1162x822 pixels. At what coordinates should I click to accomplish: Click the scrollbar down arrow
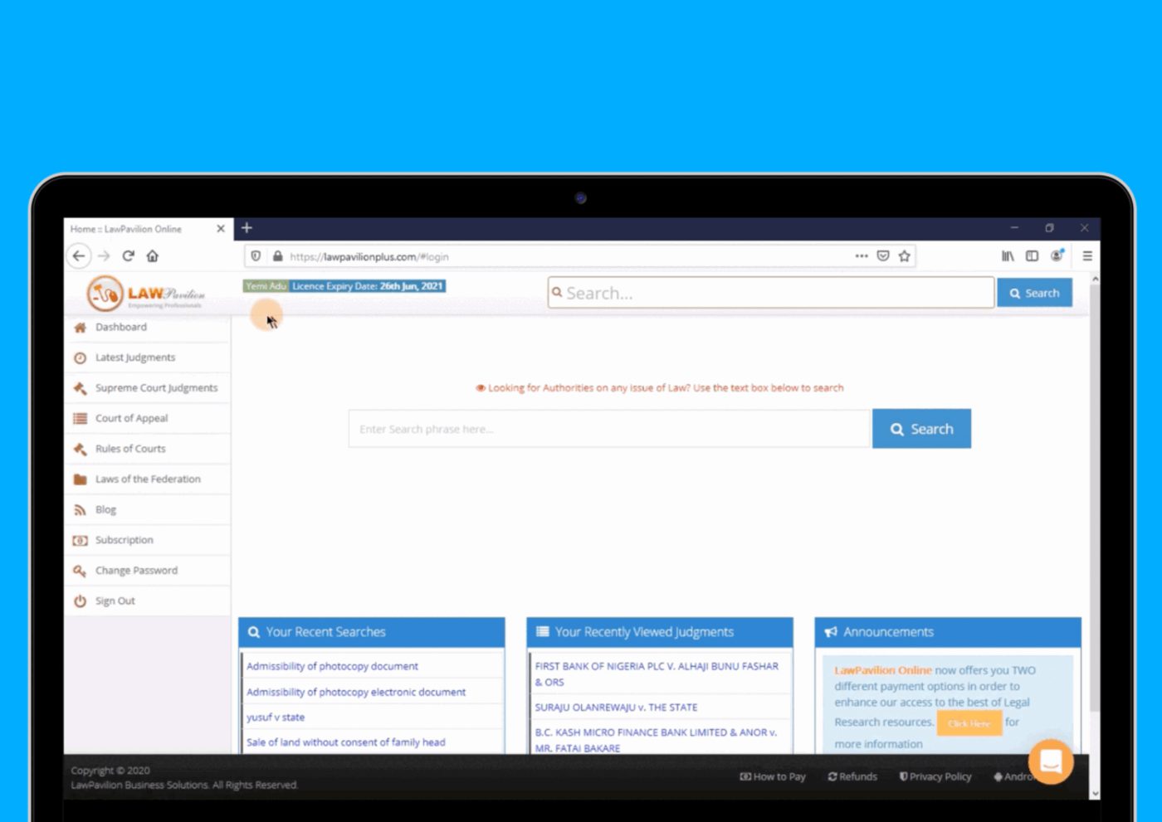1095,794
